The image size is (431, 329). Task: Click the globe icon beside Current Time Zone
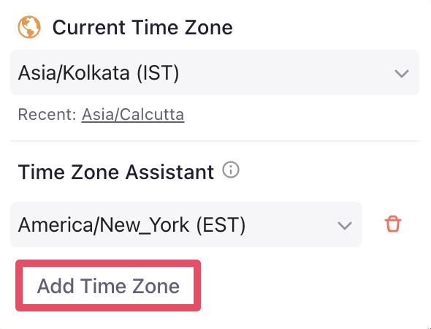[x=29, y=27]
